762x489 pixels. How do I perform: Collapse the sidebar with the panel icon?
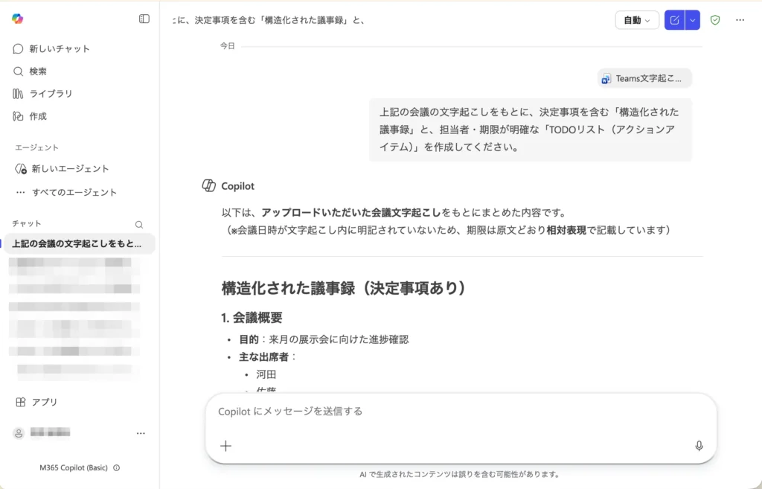click(144, 19)
